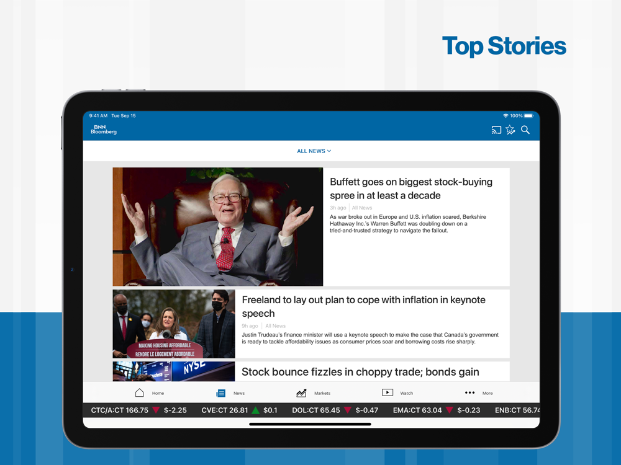This screenshot has height=465, width=621.
Task: Expand the ALL NEWS dropdown
Action: (314, 151)
